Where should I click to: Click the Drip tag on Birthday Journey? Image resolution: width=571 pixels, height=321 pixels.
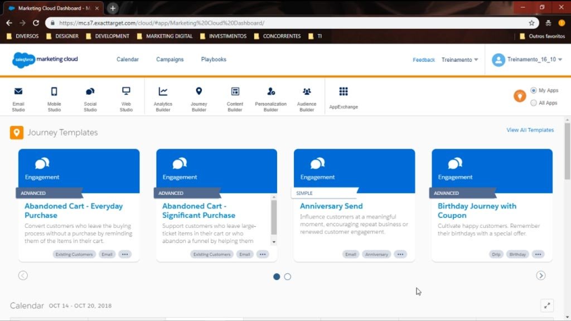point(496,254)
